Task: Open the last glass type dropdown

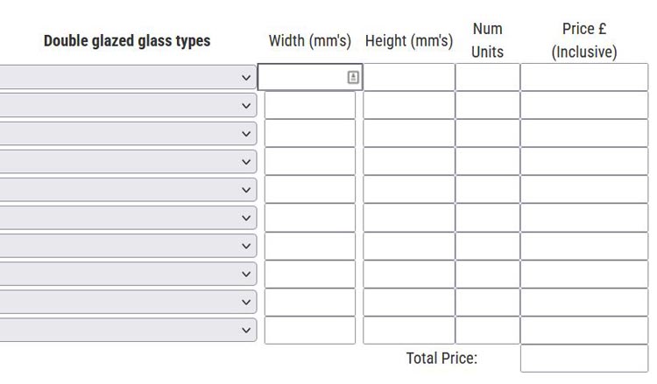Action: pos(128,330)
